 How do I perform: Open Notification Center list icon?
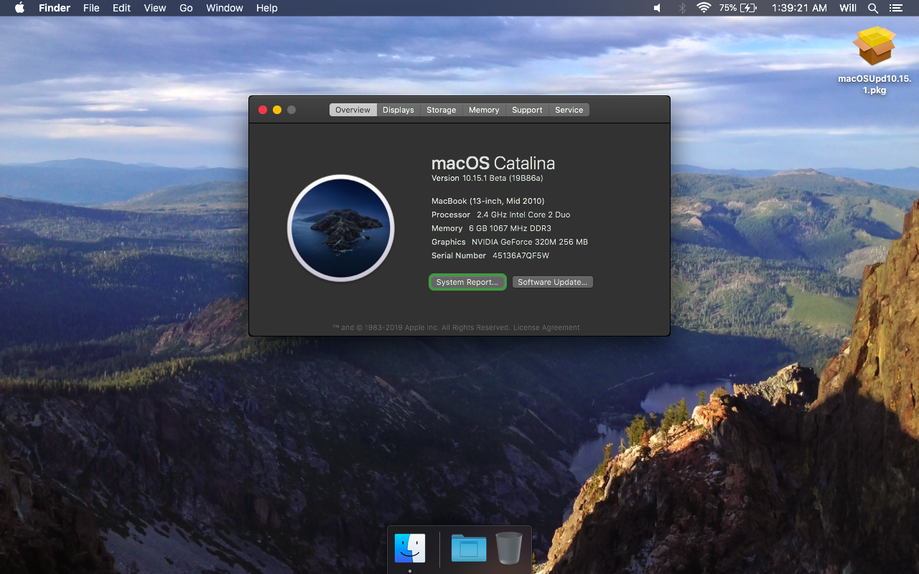[895, 8]
